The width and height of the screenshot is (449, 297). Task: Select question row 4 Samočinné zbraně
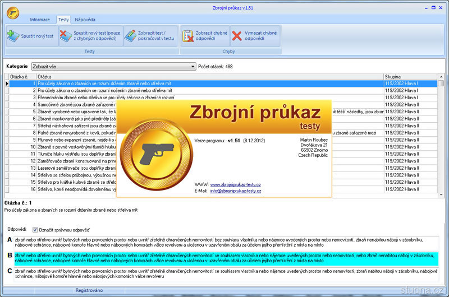click(x=223, y=105)
